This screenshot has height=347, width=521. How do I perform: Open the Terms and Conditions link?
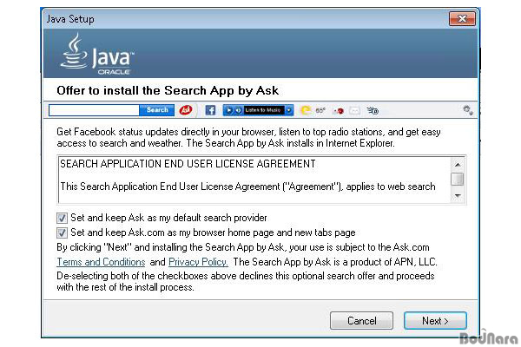(101, 262)
